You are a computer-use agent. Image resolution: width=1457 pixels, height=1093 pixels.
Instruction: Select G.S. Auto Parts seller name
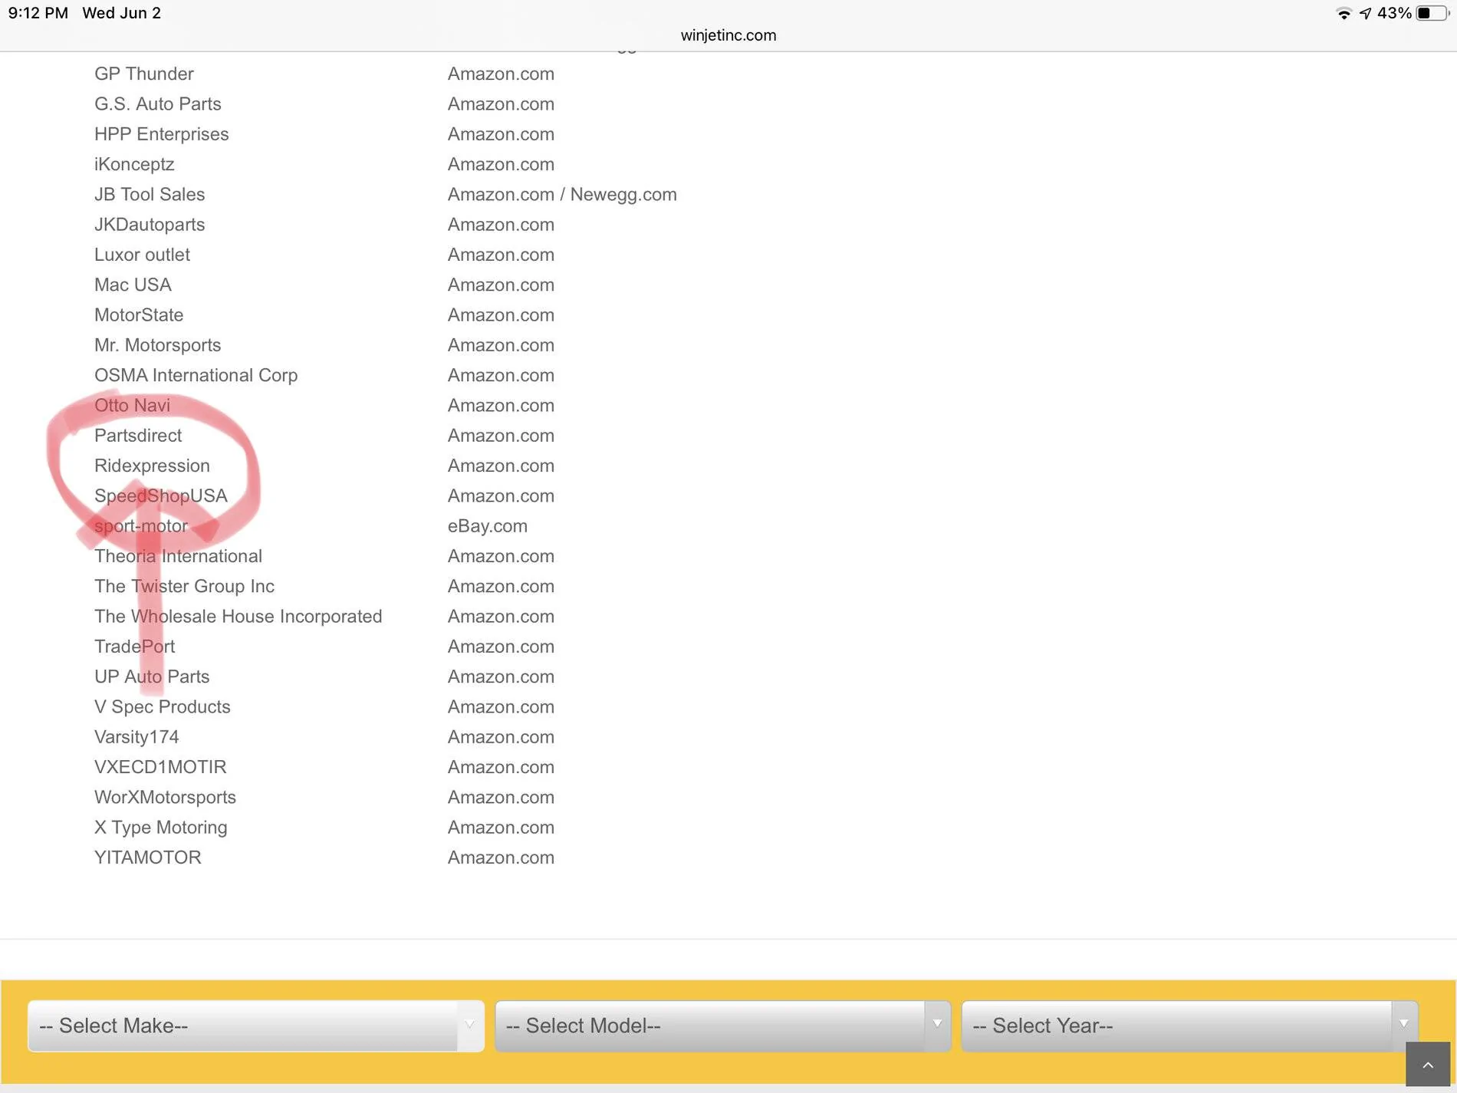pyautogui.click(x=158, y=104)
